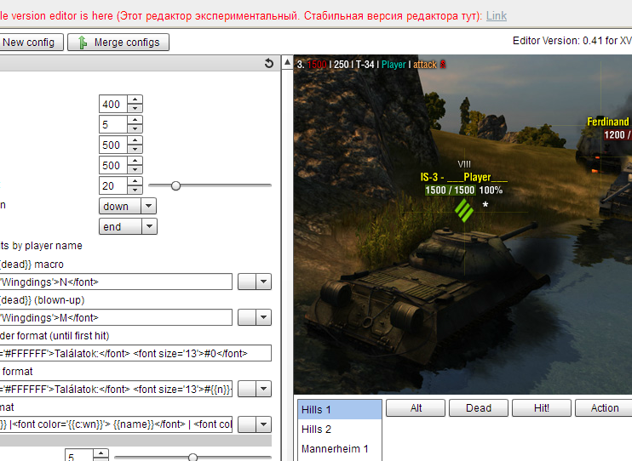Click the slider handle next to value 20
Viewport: 632px width, 461px height.
point(175,185)
